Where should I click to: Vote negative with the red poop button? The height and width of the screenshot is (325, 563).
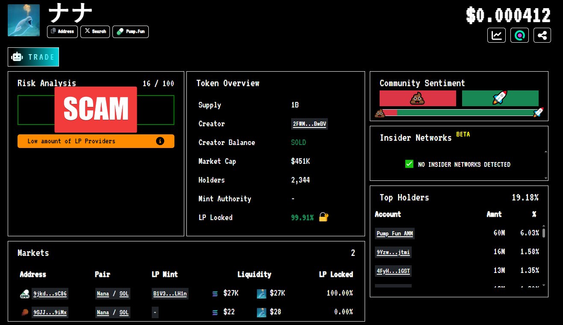pyautogui.click(x=418, y=99)
